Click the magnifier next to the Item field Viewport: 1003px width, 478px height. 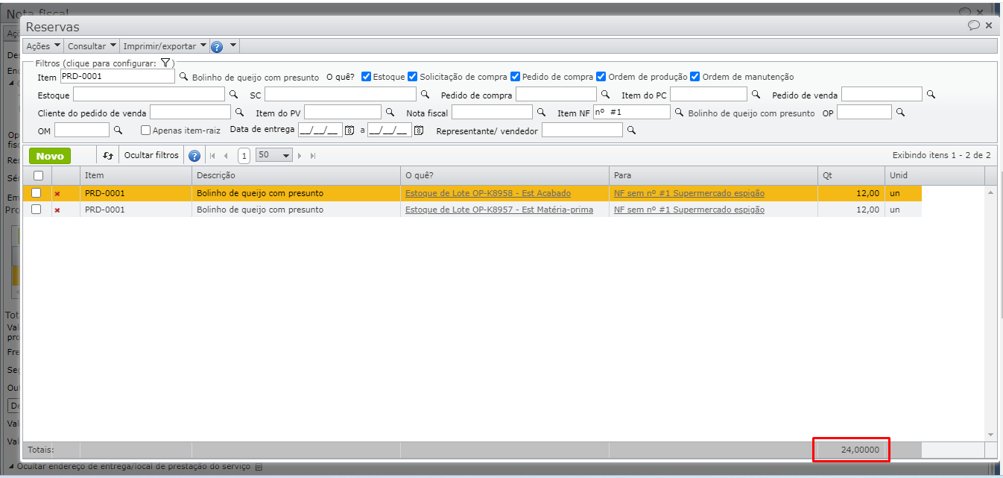(x=183, y=76)
